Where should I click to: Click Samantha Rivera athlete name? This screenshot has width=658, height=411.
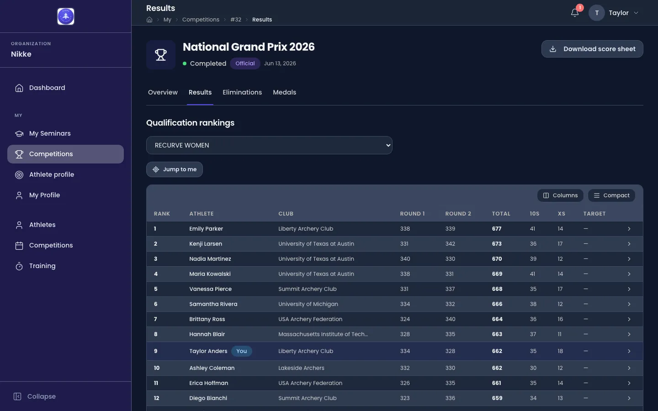(x=213, y=304)
